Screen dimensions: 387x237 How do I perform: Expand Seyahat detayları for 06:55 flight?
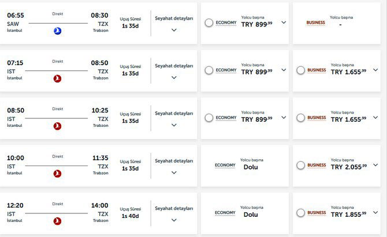pyautogui.click(x=174, y=30)
